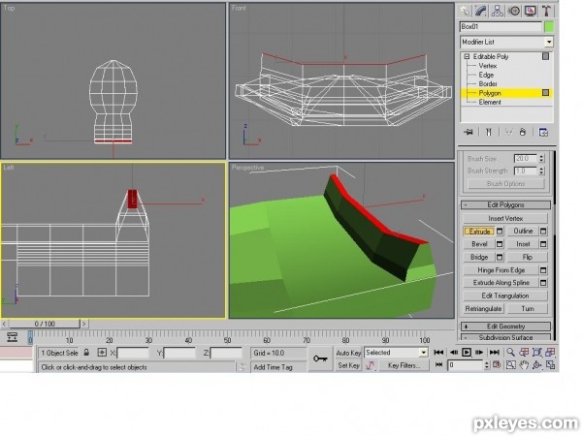The image size is (582, 436).
Task: Select the Zoom Region tool
Action: tap(511, 365)
